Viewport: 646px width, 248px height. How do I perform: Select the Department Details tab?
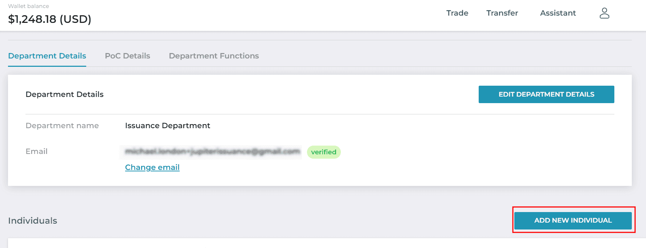pyautogui.click(x=47, y=56)
